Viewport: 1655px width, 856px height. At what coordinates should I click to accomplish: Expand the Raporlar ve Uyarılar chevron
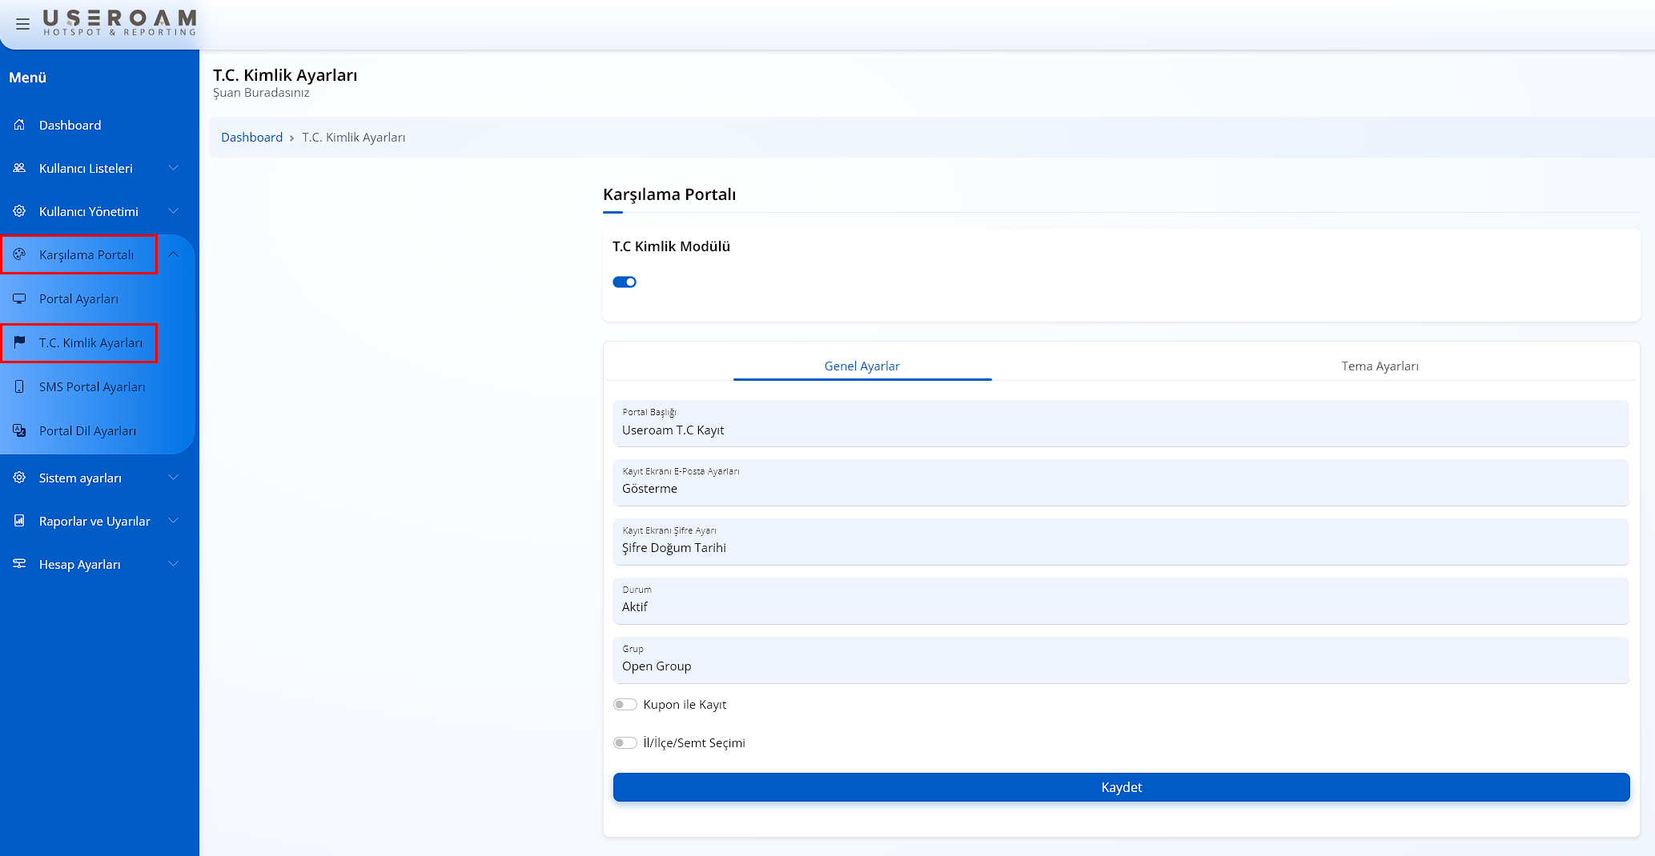coord(173,521)
